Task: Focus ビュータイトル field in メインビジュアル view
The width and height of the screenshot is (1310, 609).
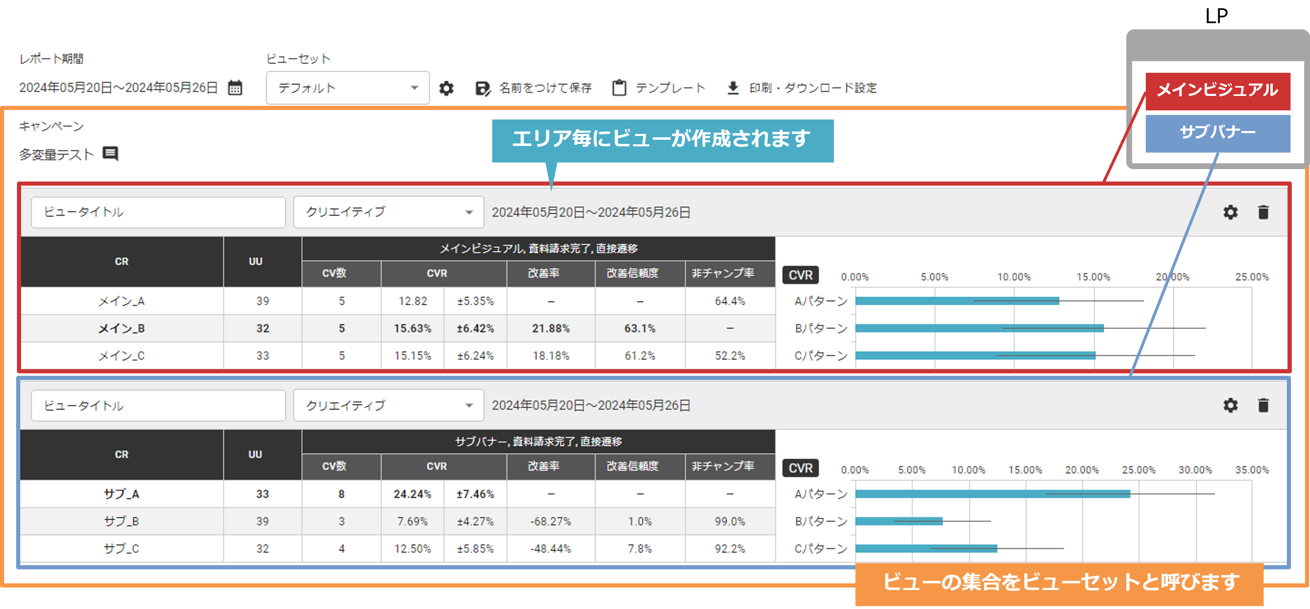Action: click(x=158, y=213)
